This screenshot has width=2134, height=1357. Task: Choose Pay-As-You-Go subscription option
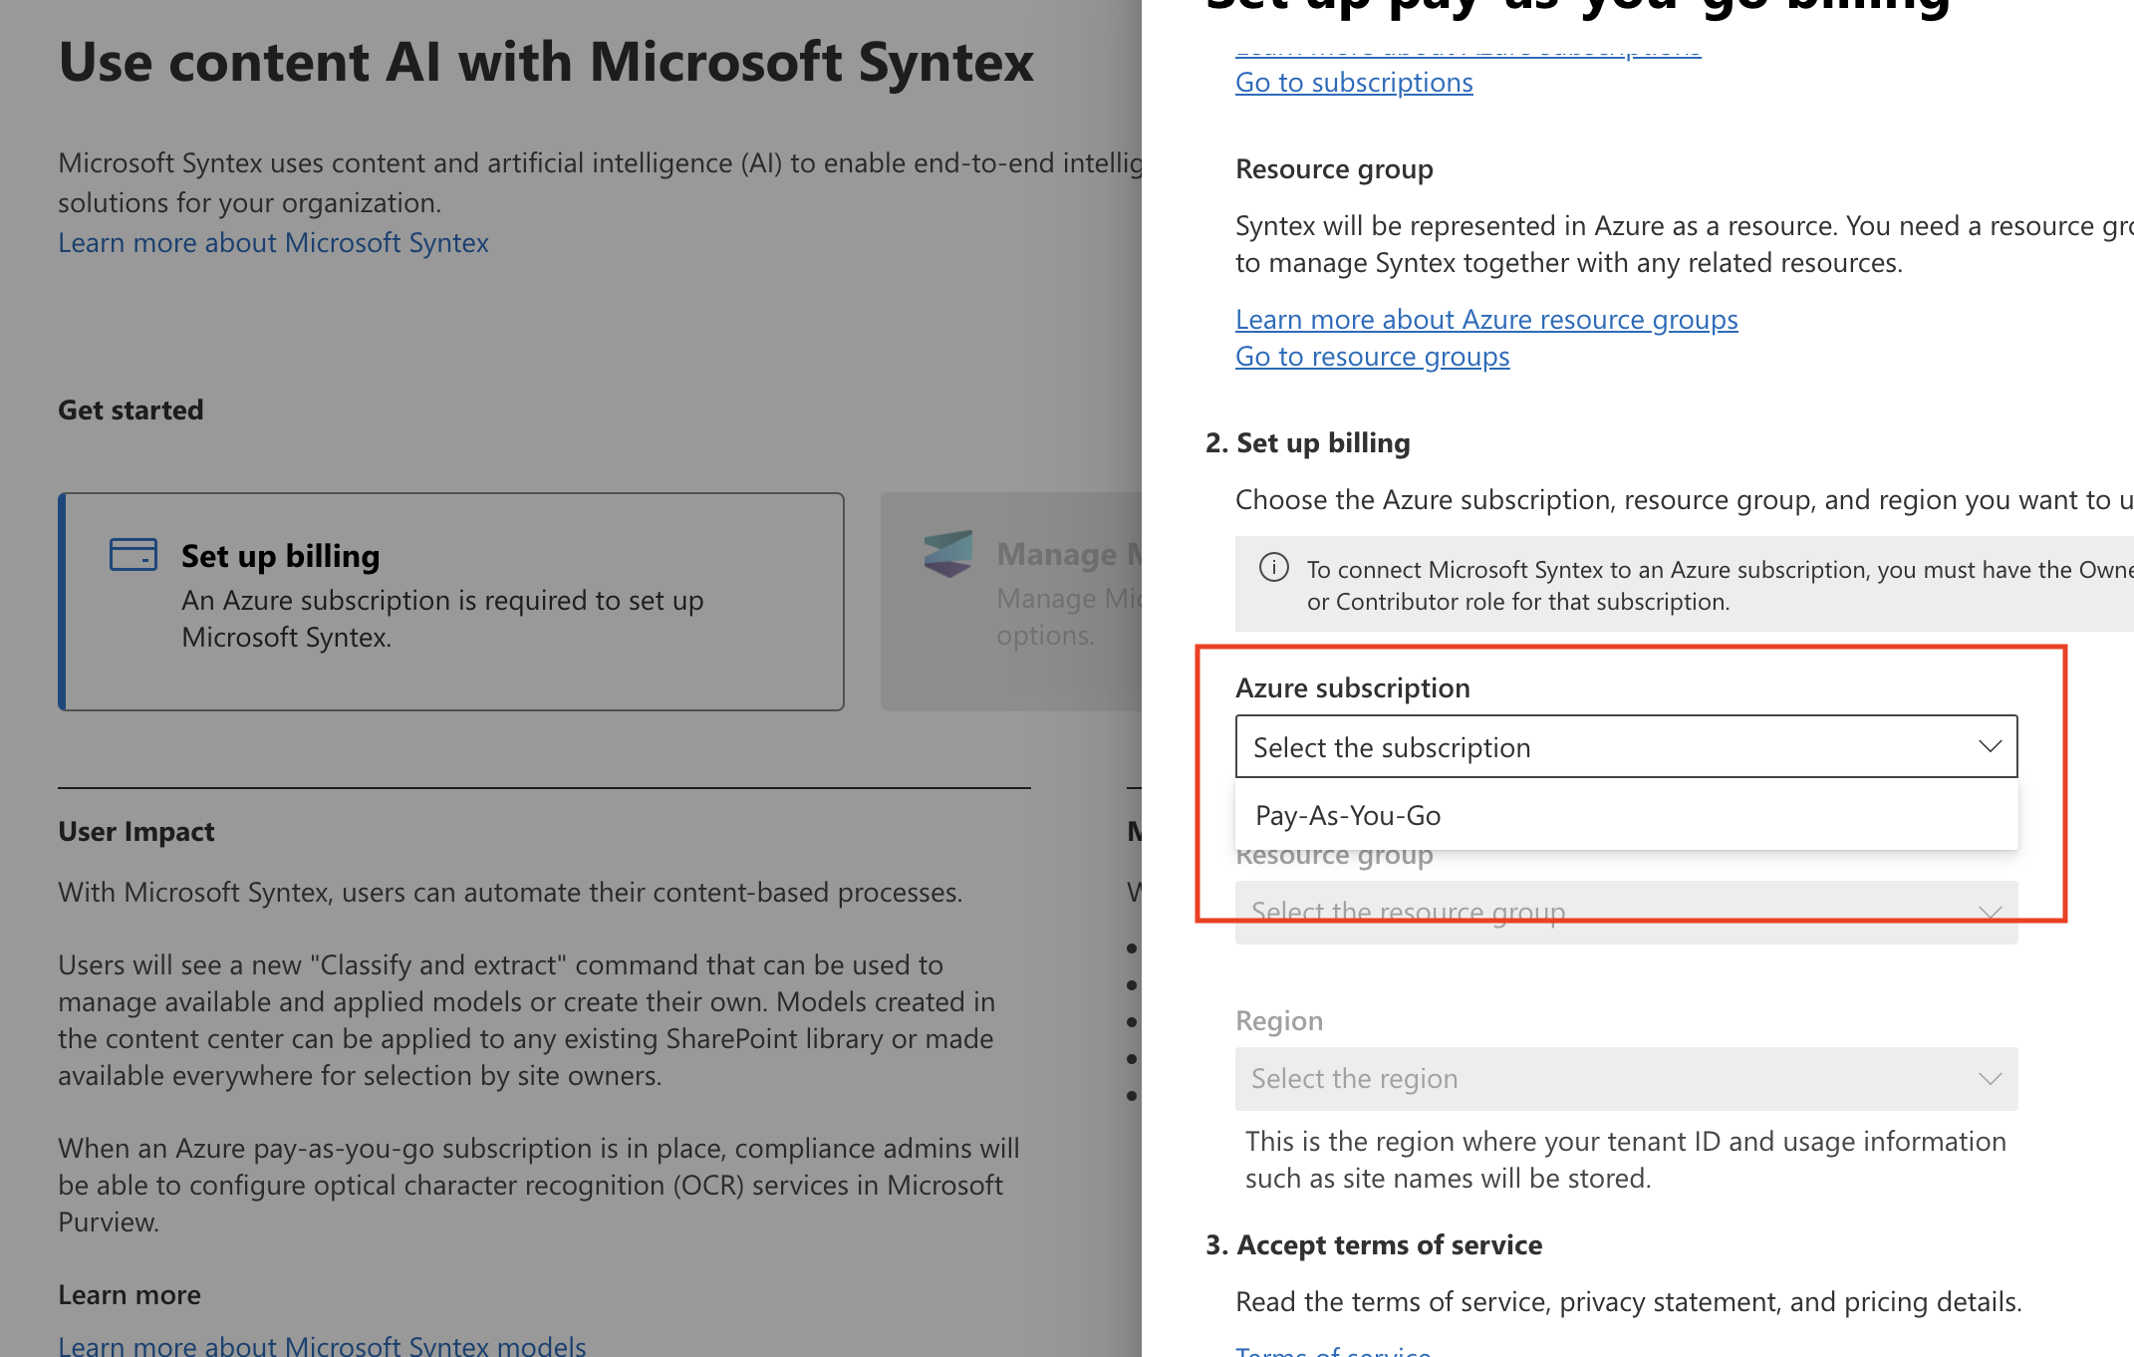pos(1626,815)
